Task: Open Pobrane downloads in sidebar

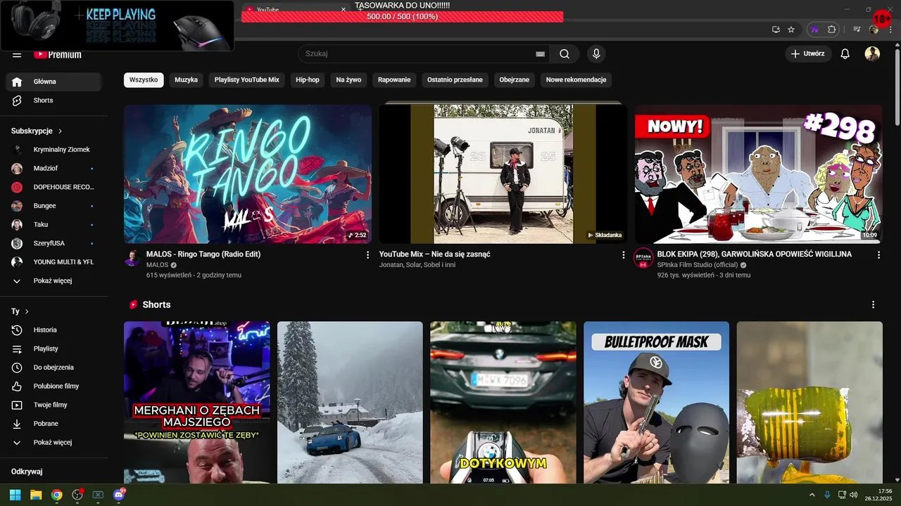Action: (53, 424)
